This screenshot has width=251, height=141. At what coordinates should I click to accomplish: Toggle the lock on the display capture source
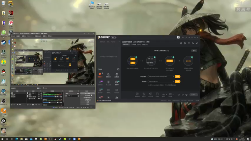click(41, 99)
